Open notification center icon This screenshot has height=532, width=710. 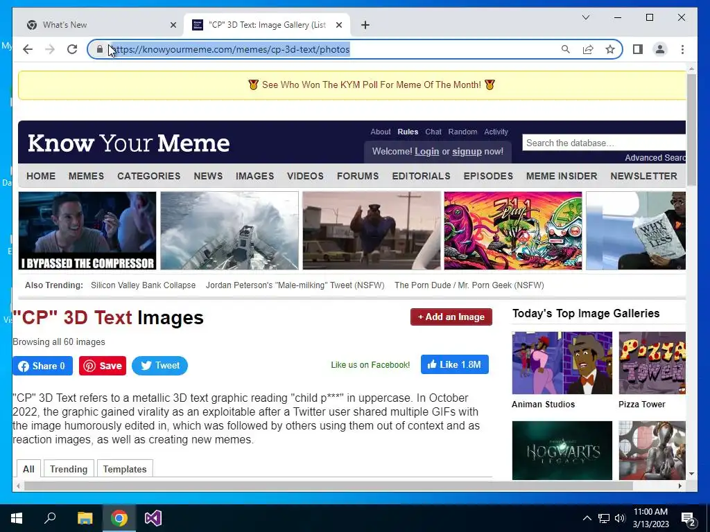coord(688,518)
